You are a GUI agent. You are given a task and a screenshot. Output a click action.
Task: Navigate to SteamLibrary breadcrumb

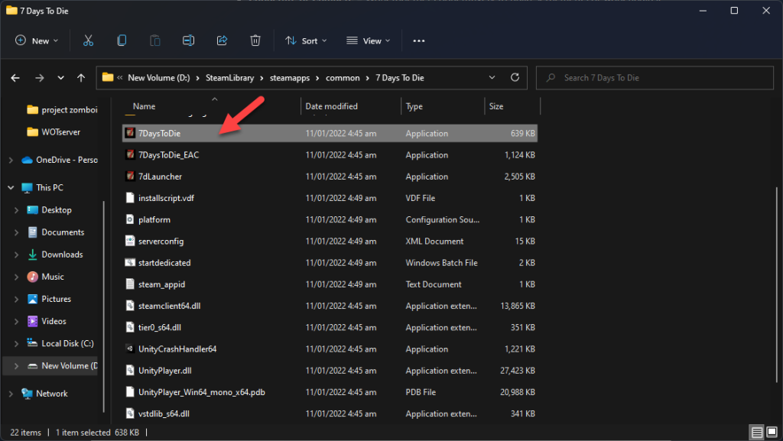(x=229, y=78)
